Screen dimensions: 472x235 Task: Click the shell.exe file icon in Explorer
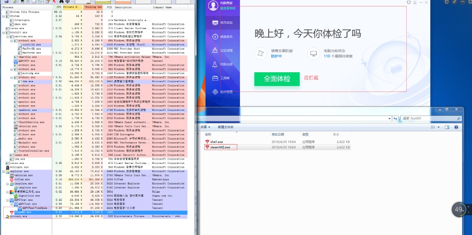point(208,141)
